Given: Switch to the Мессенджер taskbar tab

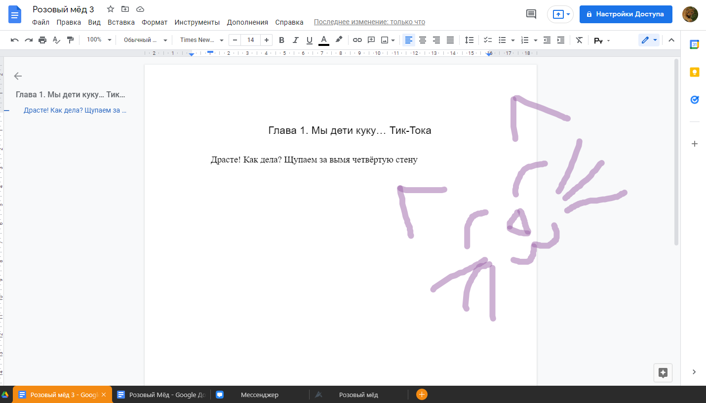Looking at the screenshot, I should point(259,395).
